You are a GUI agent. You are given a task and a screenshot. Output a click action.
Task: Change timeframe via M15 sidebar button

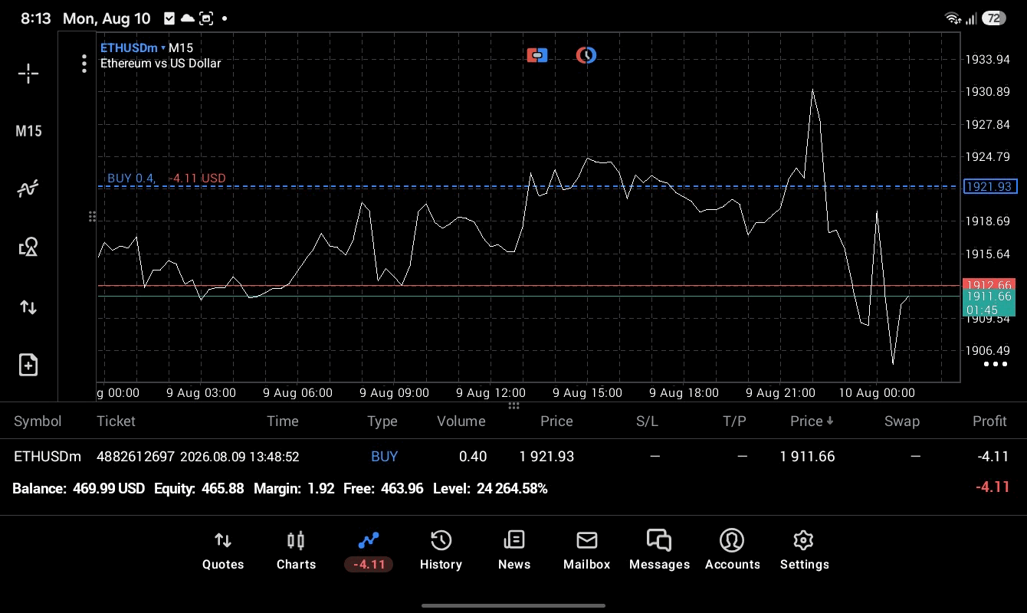tap(28, 131)
